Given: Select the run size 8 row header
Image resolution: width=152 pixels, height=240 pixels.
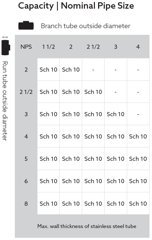Looking at the screenshot, I should (26, 203).
